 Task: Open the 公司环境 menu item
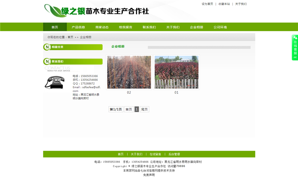click(x=220, y=27)
